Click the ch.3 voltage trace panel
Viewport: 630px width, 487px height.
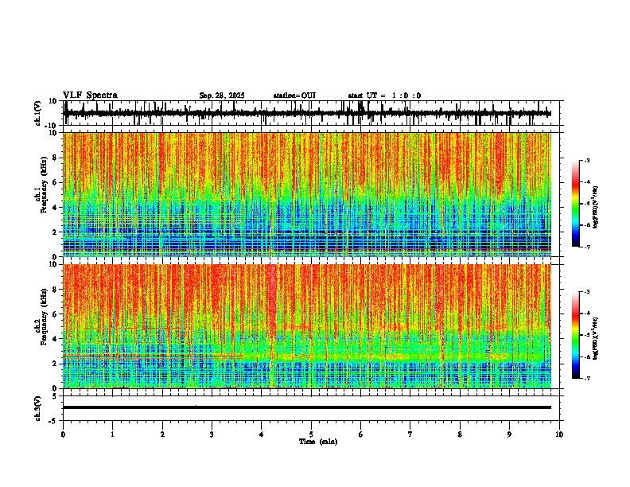coord(311,408)
